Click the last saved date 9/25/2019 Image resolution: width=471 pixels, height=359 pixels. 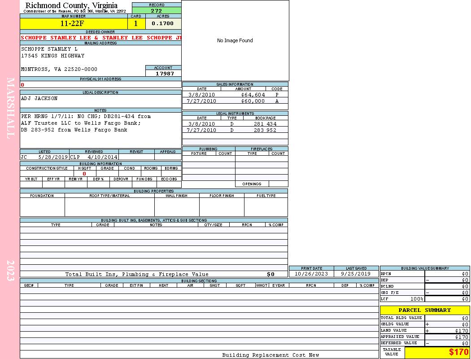coord(356,274)
